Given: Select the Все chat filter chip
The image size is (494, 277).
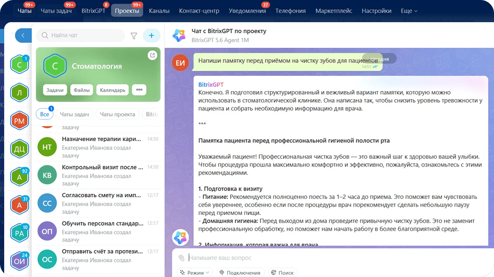Looking at the screenshot, I should pyautogui.click(x=45, y=114).
